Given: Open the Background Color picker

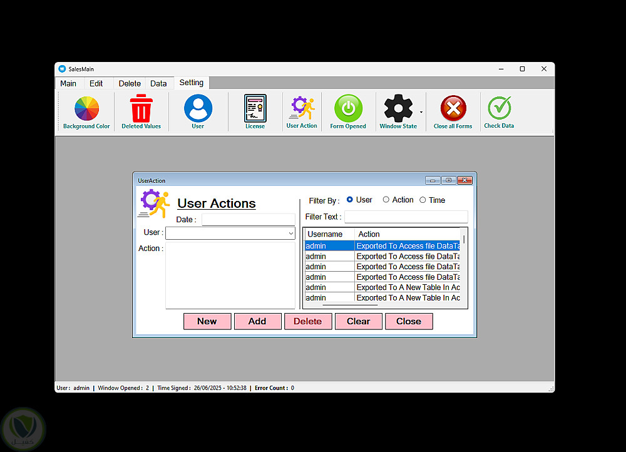Looking at the screenshot, I should [86, 112].
